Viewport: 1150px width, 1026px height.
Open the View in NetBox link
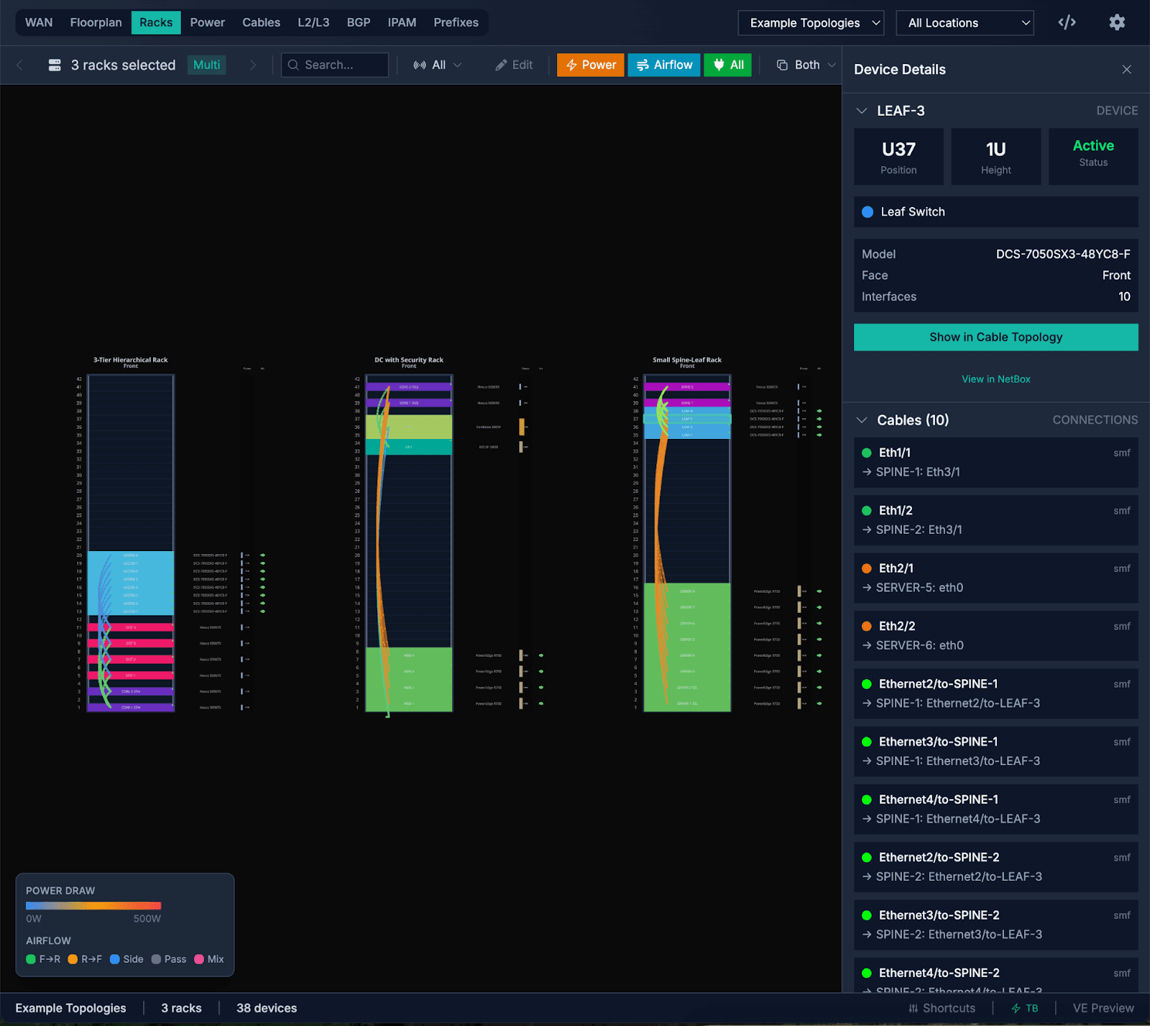pyautogui.click(x=995, y=379)
